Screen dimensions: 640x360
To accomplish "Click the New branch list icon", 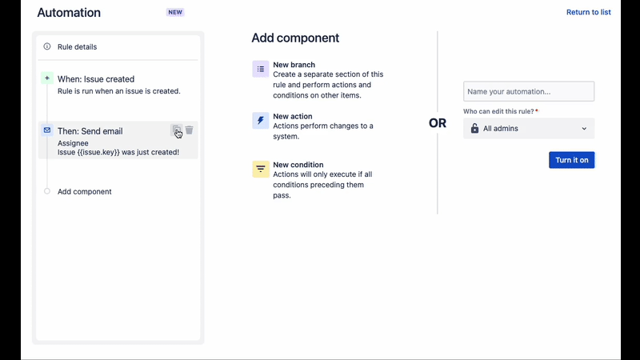I will pos(261,69).
